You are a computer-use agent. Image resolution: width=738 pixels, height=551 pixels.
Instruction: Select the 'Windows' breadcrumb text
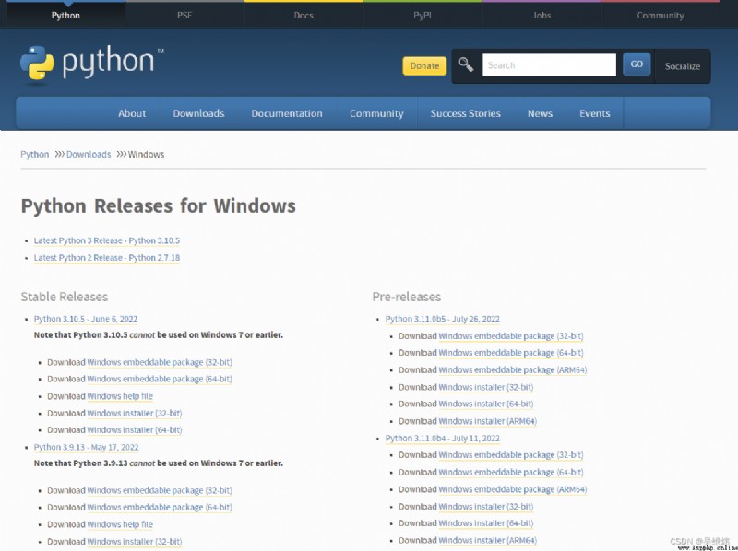pyautogui.click(x=147, y=154)
